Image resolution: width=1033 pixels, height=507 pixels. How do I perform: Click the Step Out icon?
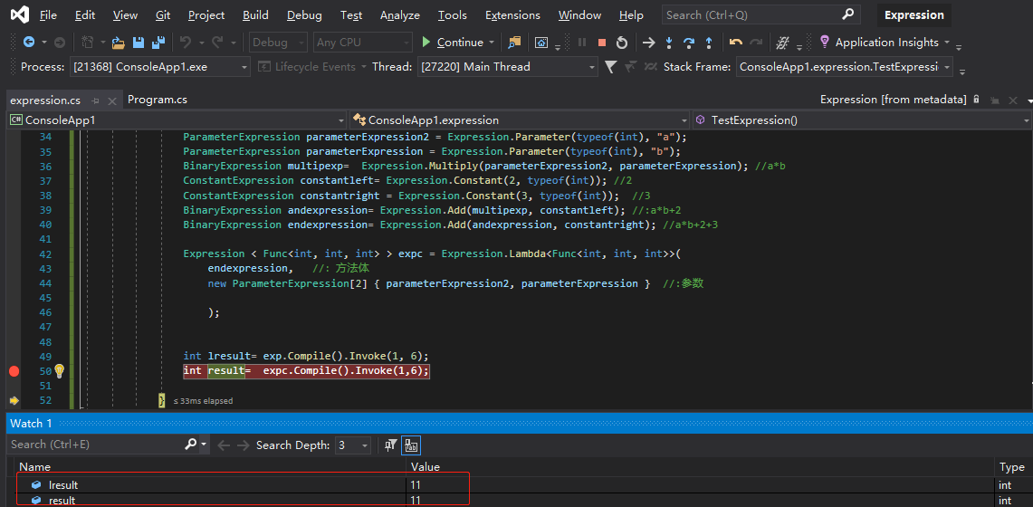point(708,43)
